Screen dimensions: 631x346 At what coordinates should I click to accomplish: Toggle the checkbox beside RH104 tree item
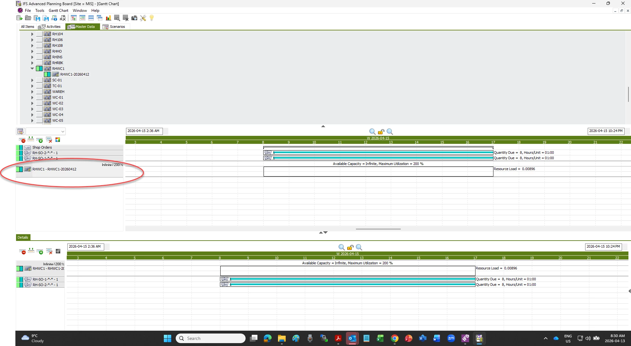point(39,34)
